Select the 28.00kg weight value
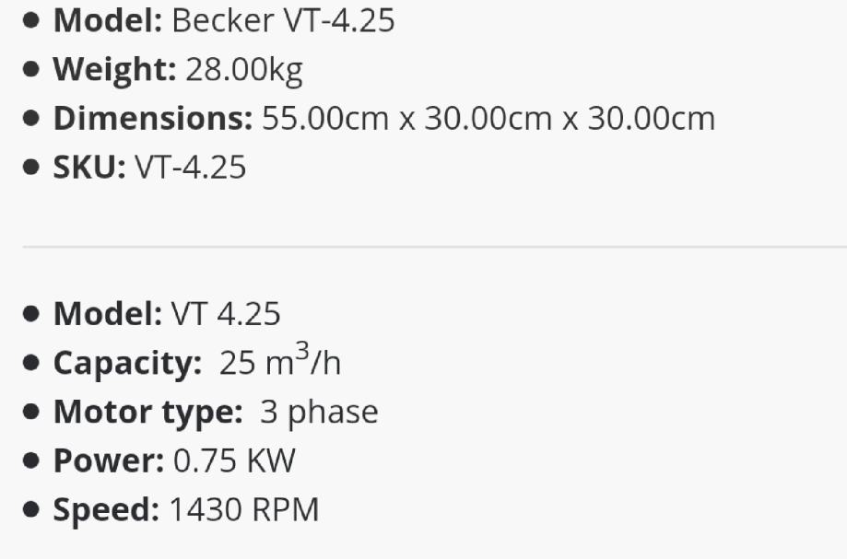 point(243,70)
